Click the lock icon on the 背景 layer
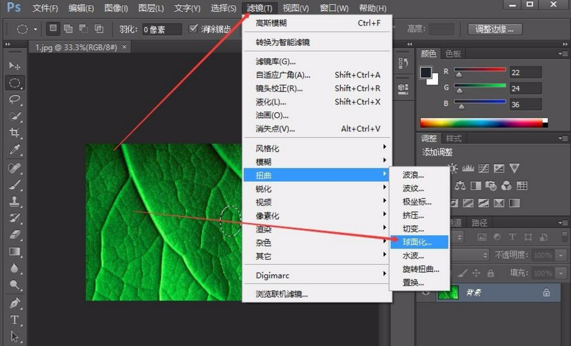 coord(547,293)
